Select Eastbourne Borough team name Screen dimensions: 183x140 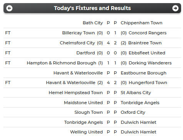pyautogui.click(x=143, y=73)
